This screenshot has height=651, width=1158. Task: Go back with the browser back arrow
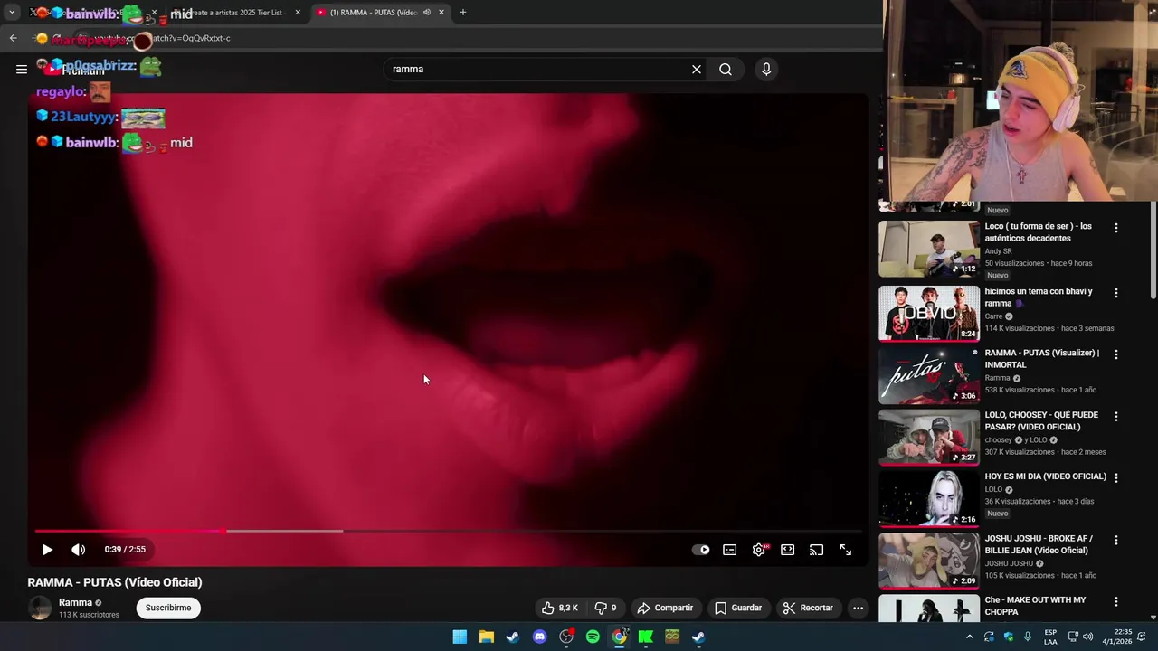[x=13, y=38]
